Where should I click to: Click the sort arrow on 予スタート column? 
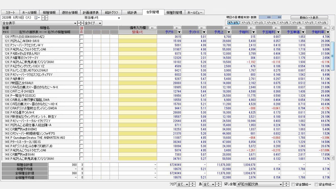pos(204,32)
